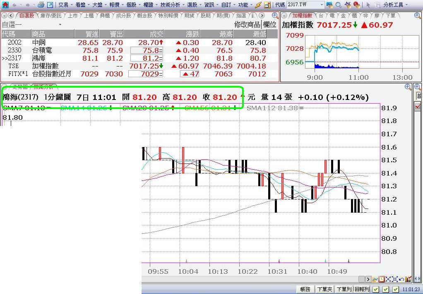The image size is (423, 294).
Task: Switch to the 上市 tab
Action: [x=73, y=16]
